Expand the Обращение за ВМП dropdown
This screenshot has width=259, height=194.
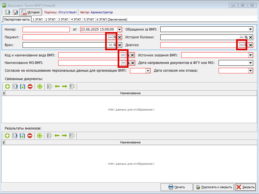point(250,29)
